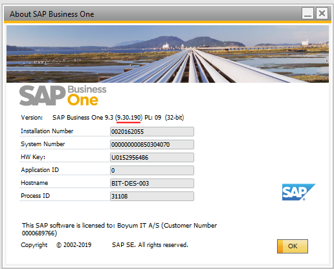Click customer number 0000689766 text

39,233
